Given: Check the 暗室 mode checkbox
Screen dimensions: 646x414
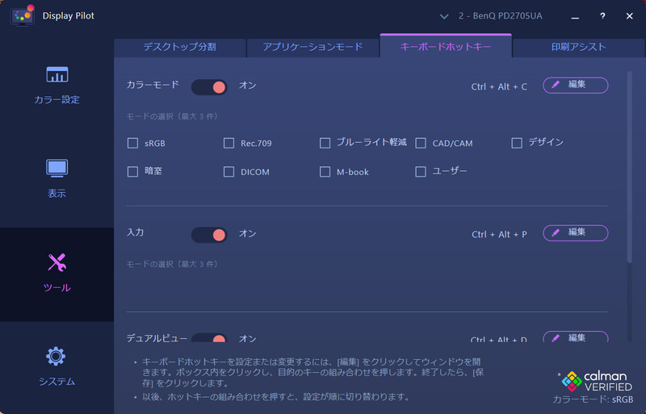Looking at the screenshot, I should click(x=132, y=171).
